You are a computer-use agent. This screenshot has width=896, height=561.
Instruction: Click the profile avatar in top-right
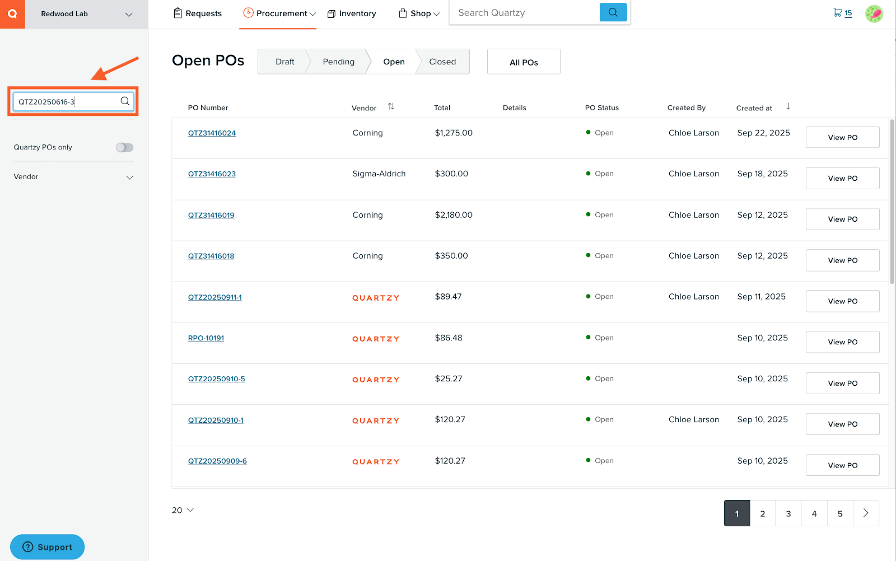pyautogui.click(x=874, y=13)
